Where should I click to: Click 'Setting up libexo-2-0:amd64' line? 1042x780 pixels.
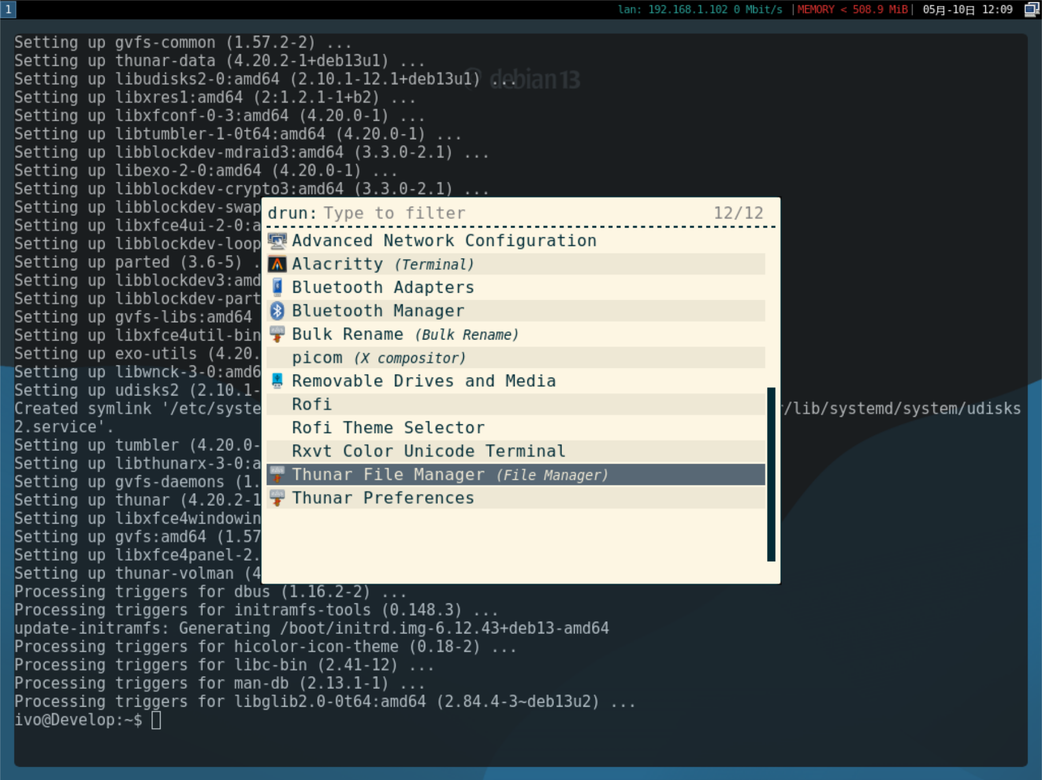pyautogui.click(x=206, y=171)
